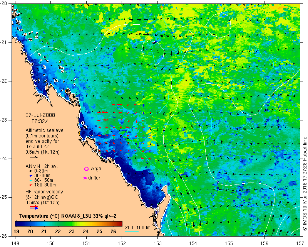This screenshot has height=247, width=308.
Task: Click the 30-80m depth label
Action: point(42,176)
